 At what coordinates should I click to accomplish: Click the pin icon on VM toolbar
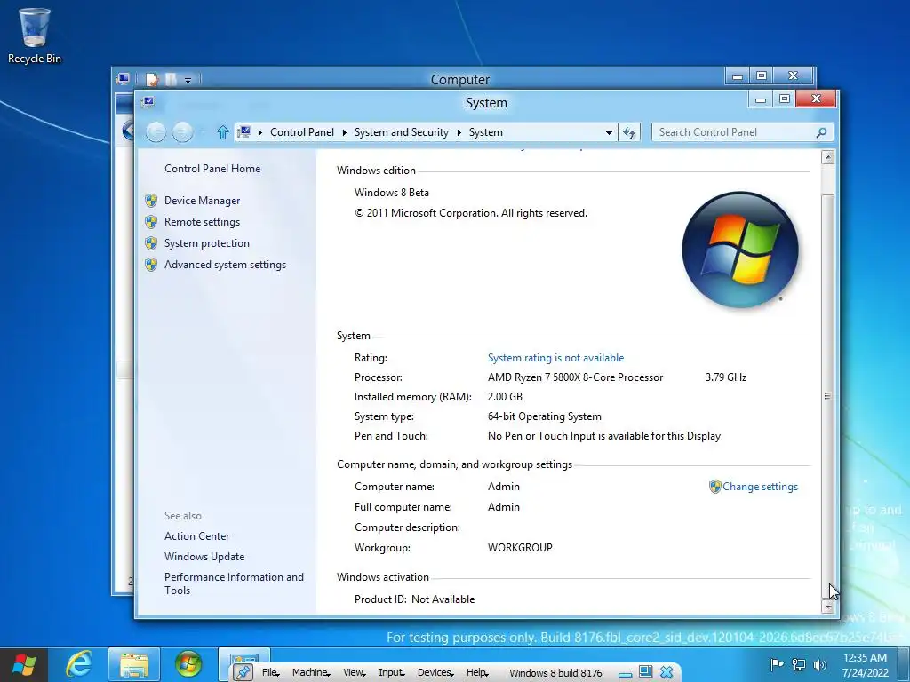point(243,672)
